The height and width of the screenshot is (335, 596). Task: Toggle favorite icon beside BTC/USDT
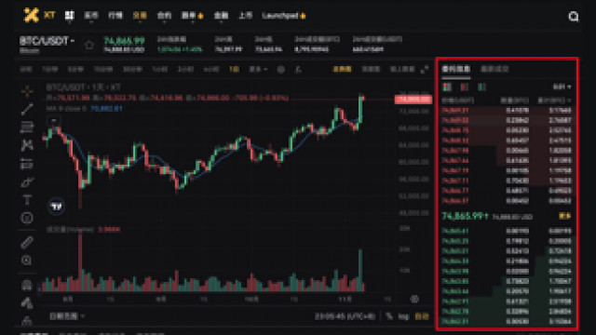click(89, 45)
